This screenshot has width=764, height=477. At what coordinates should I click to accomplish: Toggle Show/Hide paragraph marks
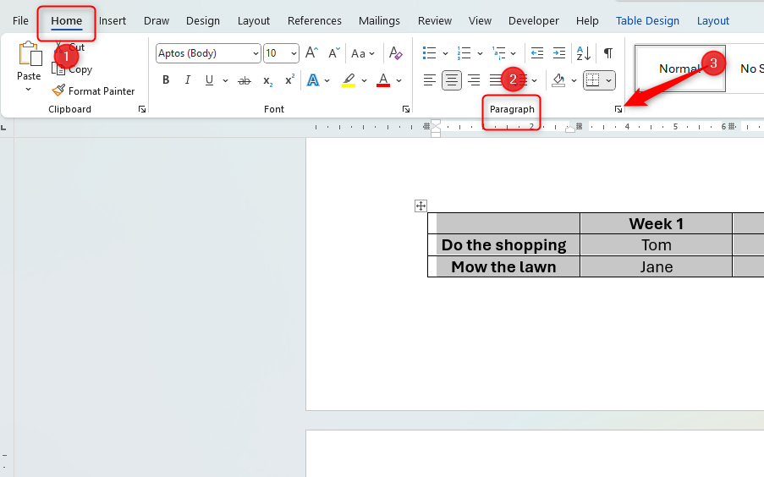tap(607, 53)
